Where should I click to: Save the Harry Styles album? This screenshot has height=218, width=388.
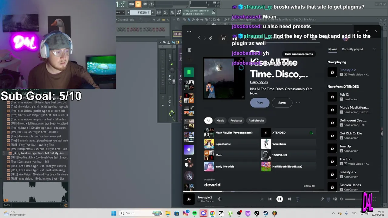282,103
